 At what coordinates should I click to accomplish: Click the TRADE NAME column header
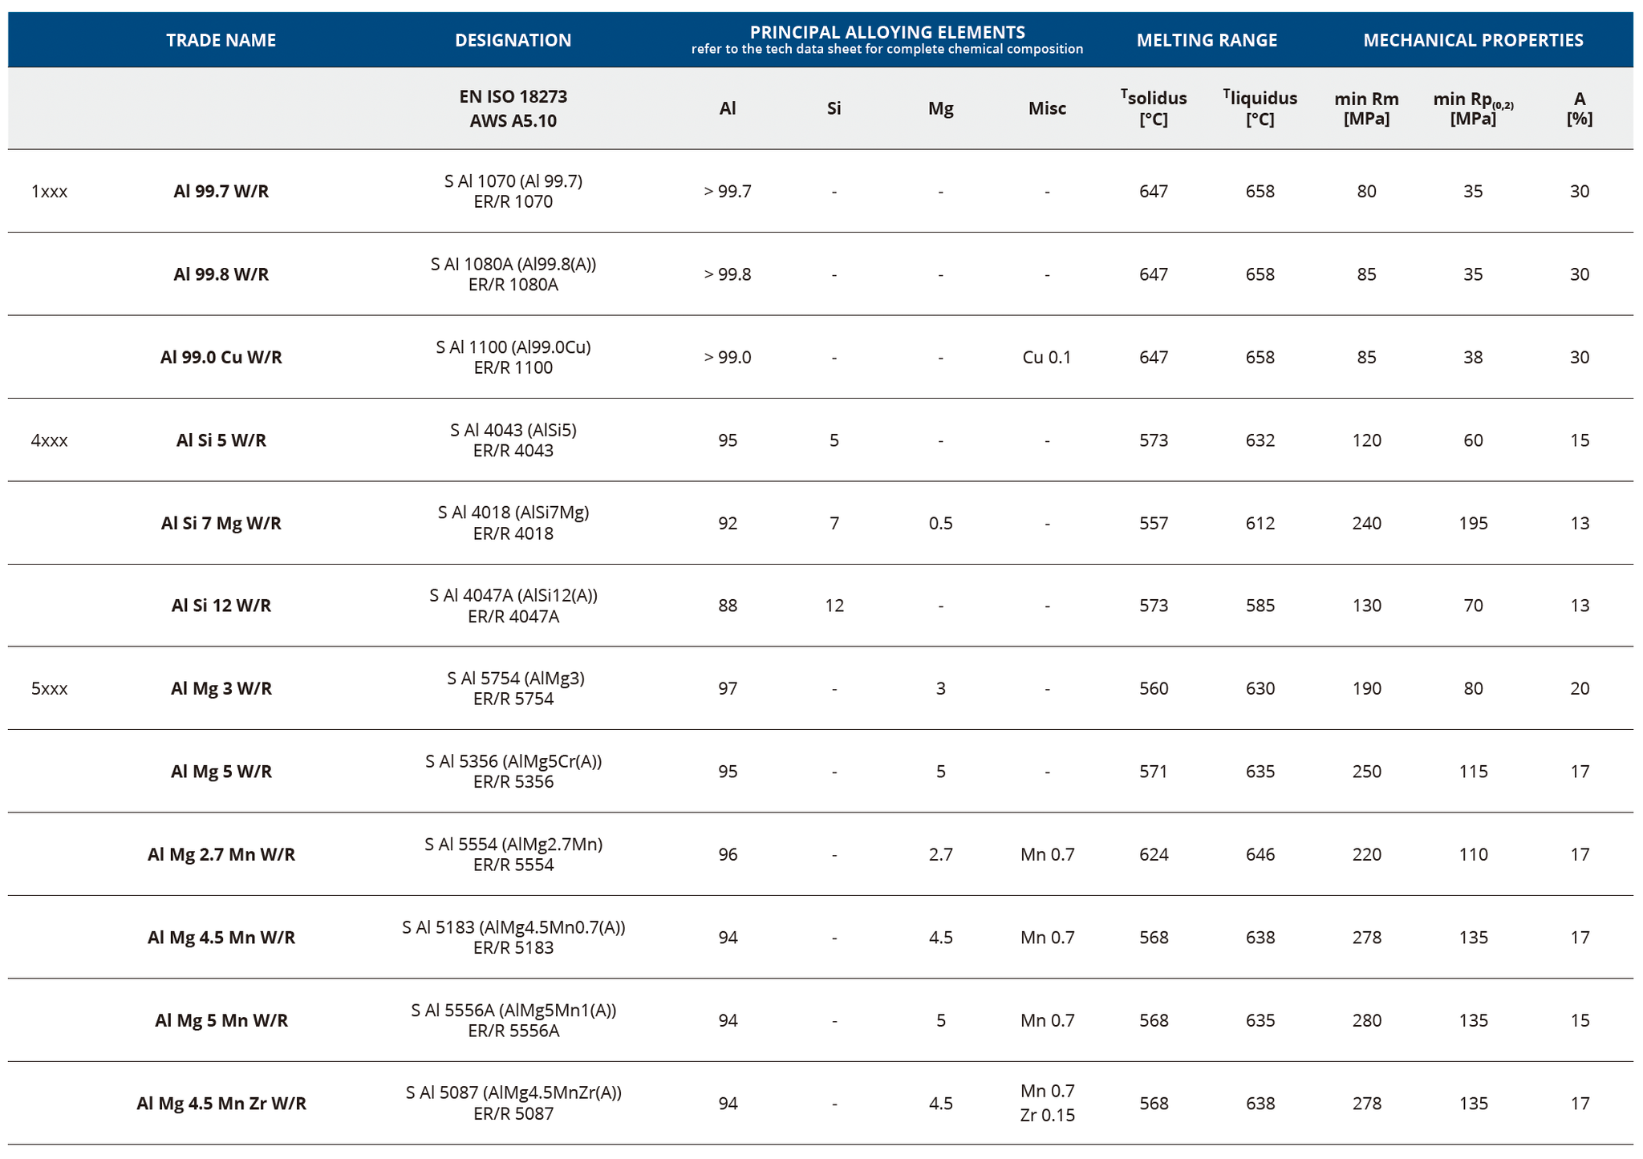click(x=221, y=40)
